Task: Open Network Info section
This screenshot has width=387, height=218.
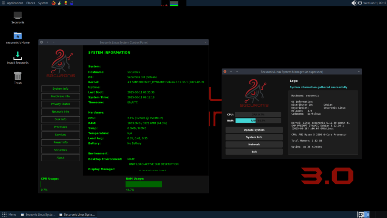Action: [60, 112]
